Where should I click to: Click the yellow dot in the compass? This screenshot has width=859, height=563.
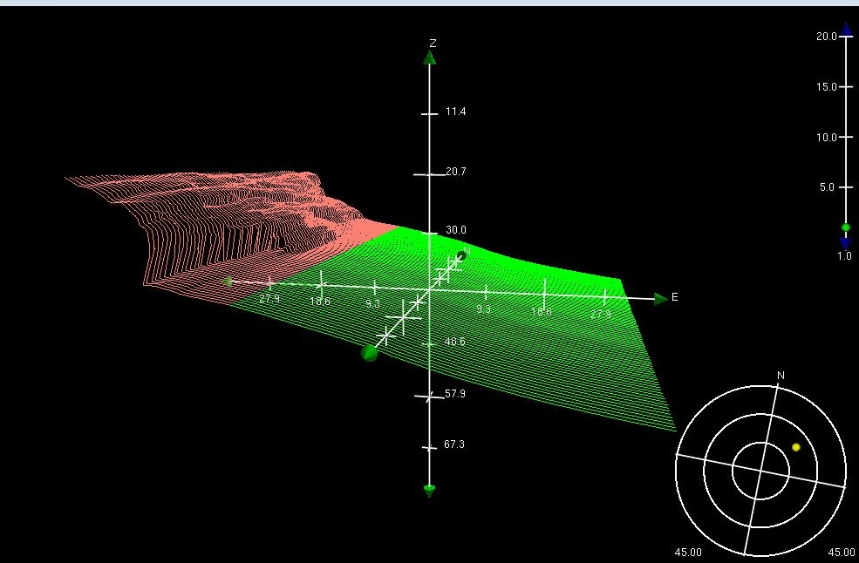(796, 447)
